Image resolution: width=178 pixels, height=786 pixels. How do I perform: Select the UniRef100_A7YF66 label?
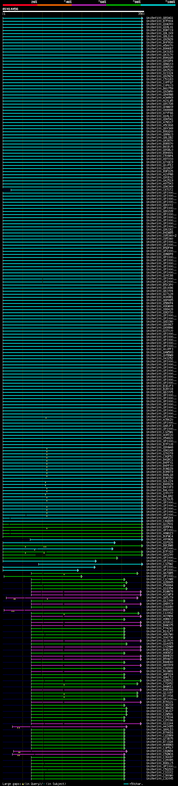160,113
